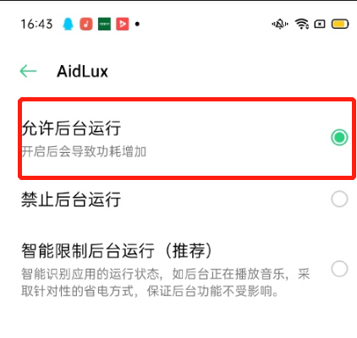
Task: Tap the green back arrow
Action: tap(28, 71)
